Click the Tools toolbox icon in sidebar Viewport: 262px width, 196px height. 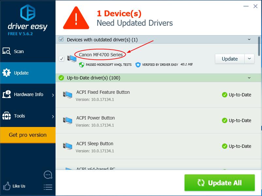7,116
